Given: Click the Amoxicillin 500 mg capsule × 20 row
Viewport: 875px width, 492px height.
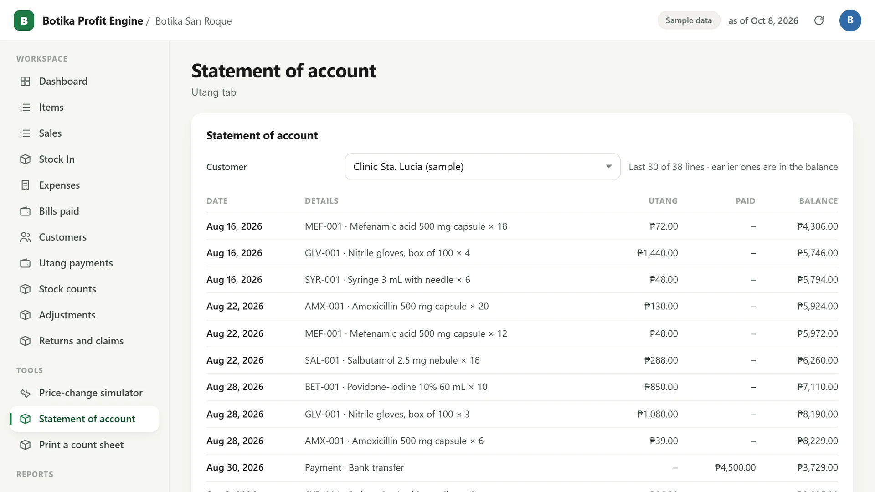Looking at the screenshot, I should click(x=522, y=307).
